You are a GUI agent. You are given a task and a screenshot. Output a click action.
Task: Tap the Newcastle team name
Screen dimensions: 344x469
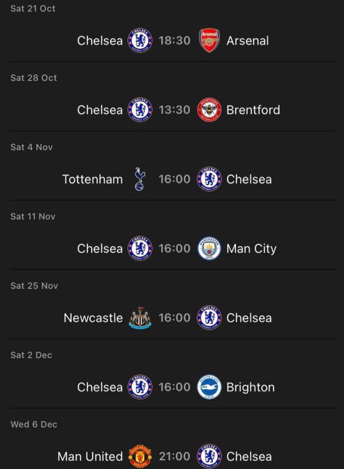click(93, 318)
